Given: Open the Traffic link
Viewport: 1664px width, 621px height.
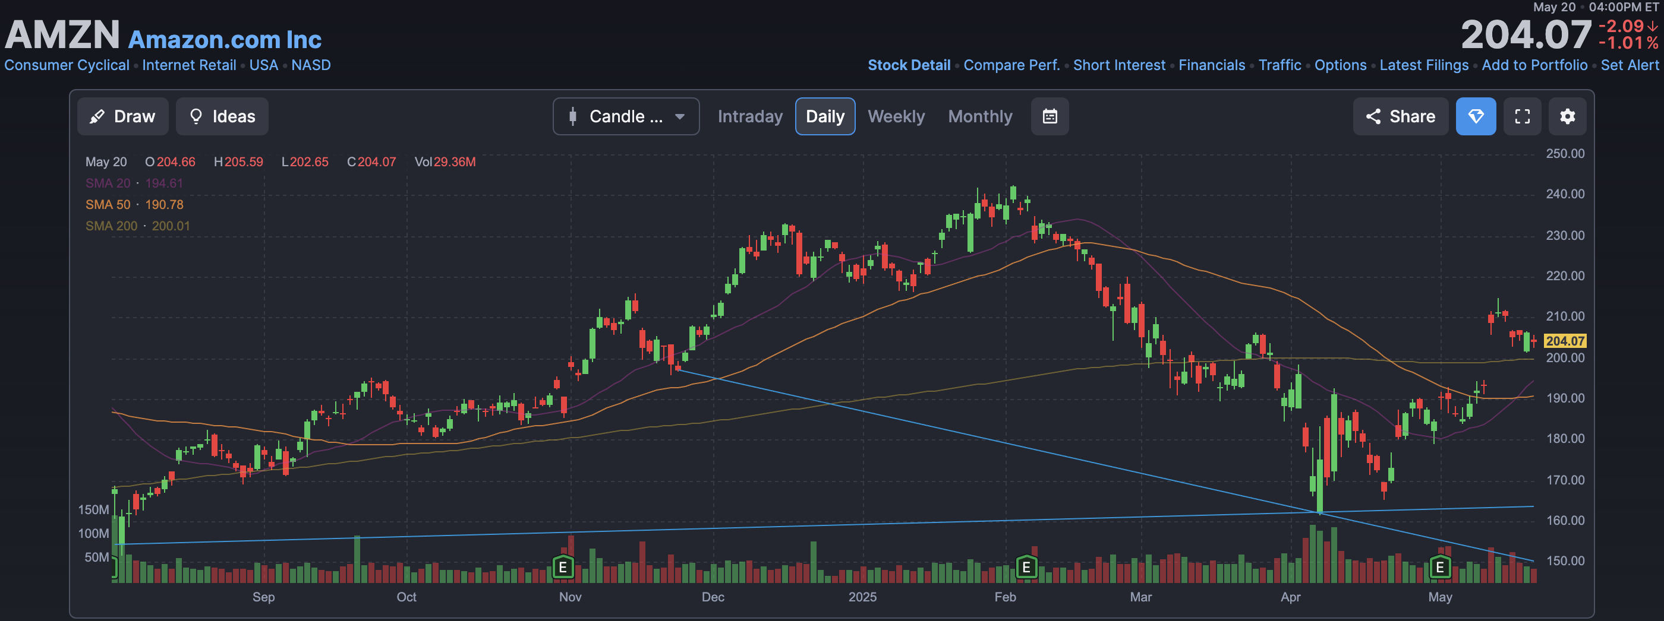Looking at the screenshot, I should [1279, 65].
